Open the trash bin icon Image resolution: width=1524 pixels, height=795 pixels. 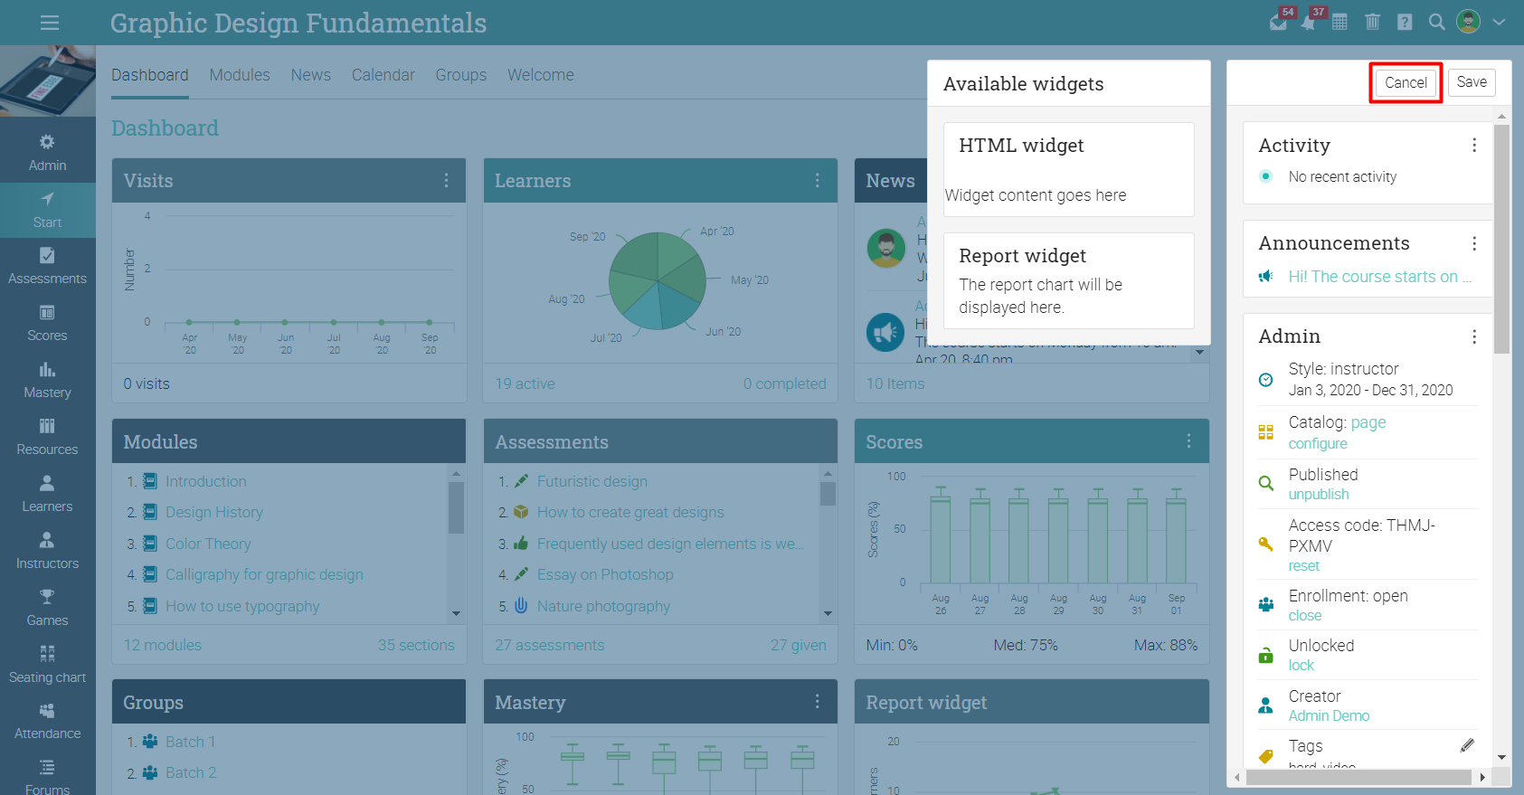[1372, 23]
